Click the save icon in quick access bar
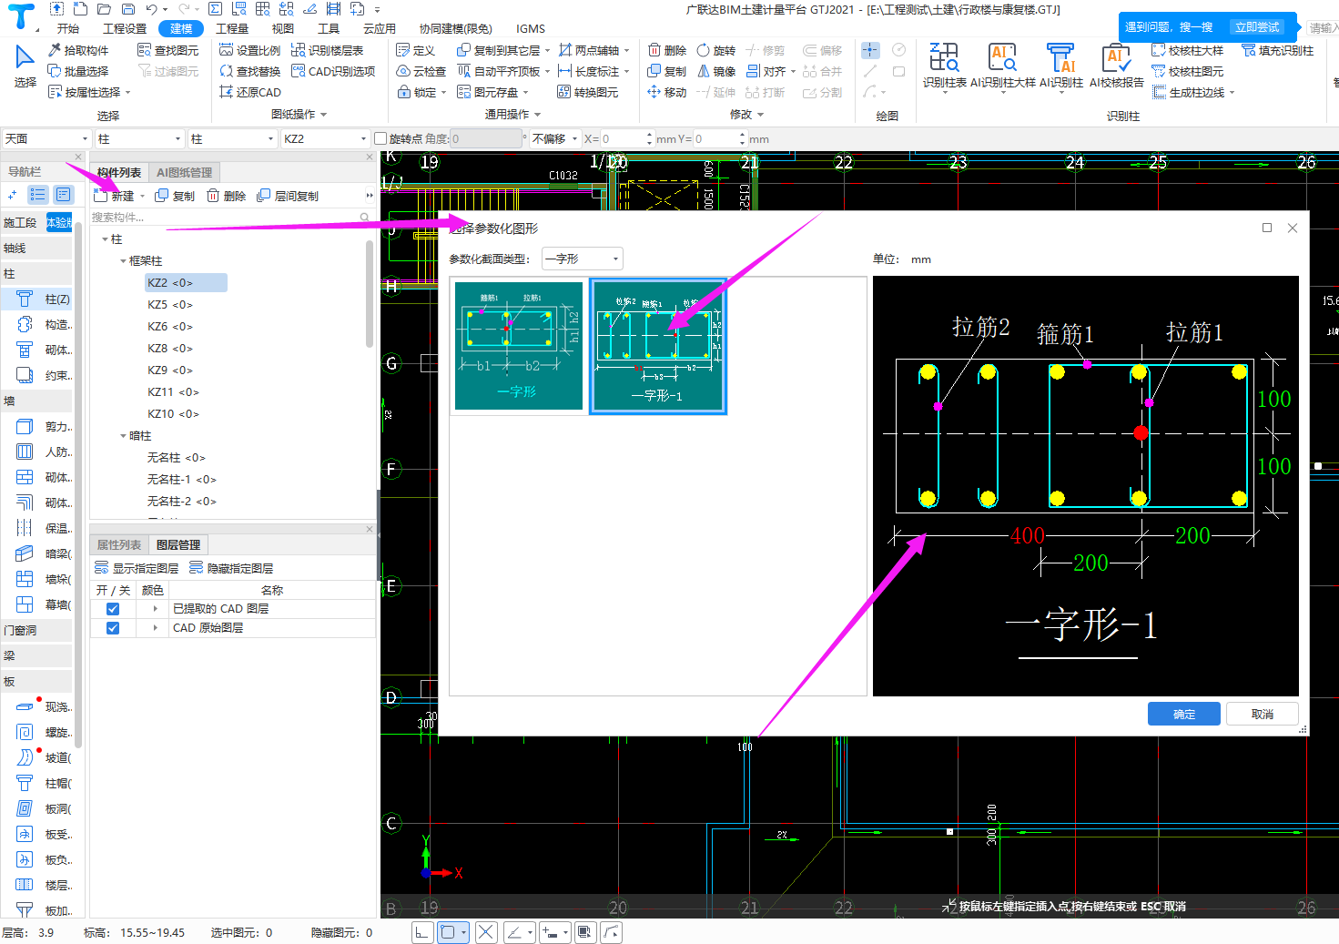 (x=127, y=9)
